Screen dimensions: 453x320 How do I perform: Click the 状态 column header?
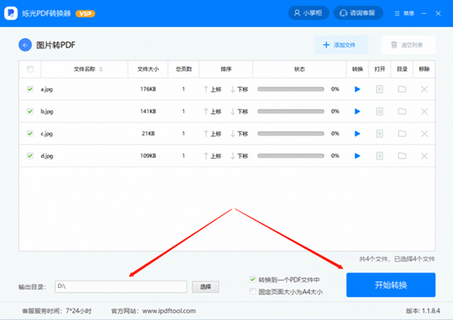pos(300,70)
